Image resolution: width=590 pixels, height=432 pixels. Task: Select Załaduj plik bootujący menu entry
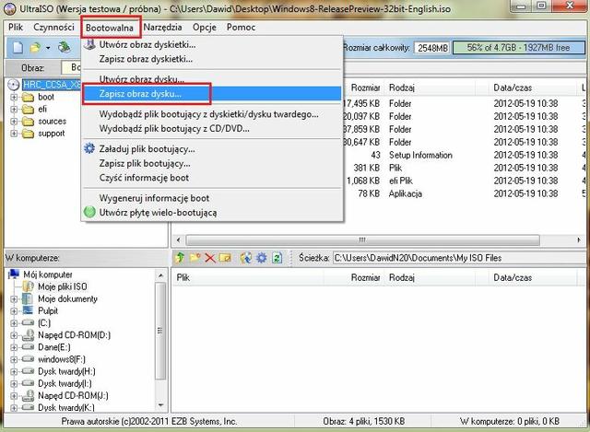[146, 148]
